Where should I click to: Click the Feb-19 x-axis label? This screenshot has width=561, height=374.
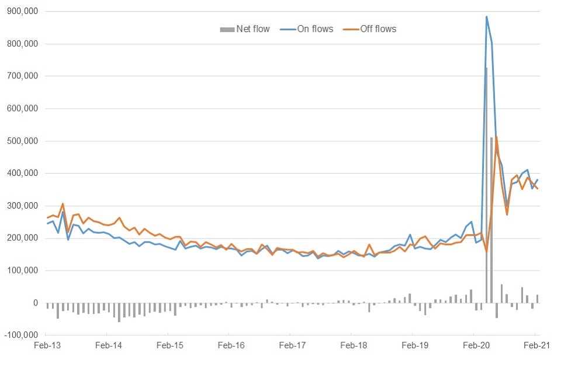415,346
